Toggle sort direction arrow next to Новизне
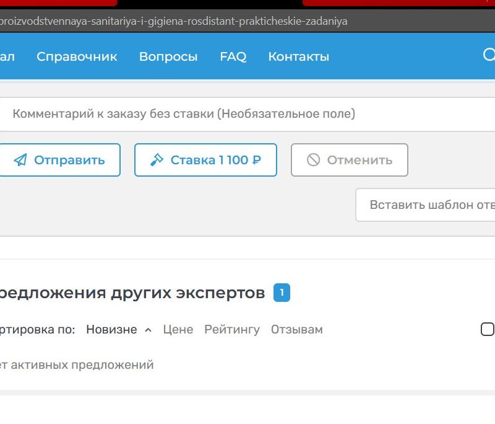 tap(148, 330)
